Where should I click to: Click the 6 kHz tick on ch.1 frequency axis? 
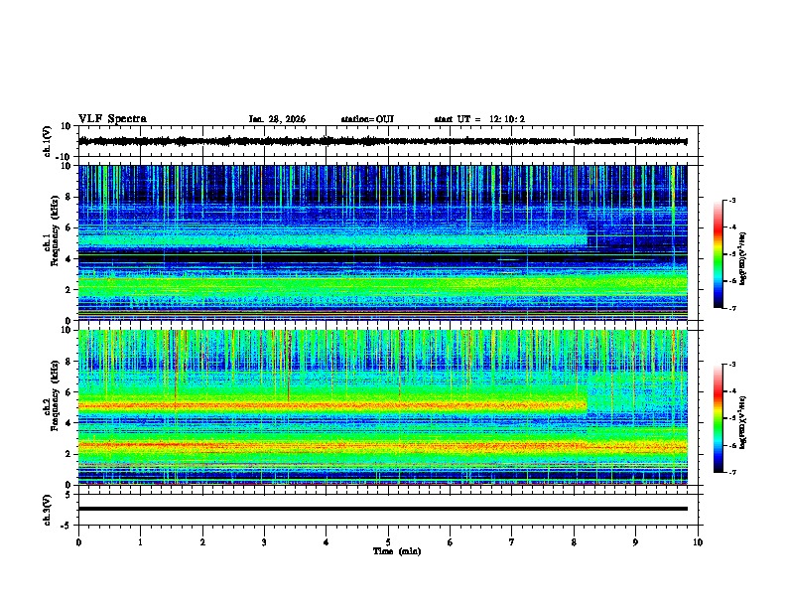[68, 228]
